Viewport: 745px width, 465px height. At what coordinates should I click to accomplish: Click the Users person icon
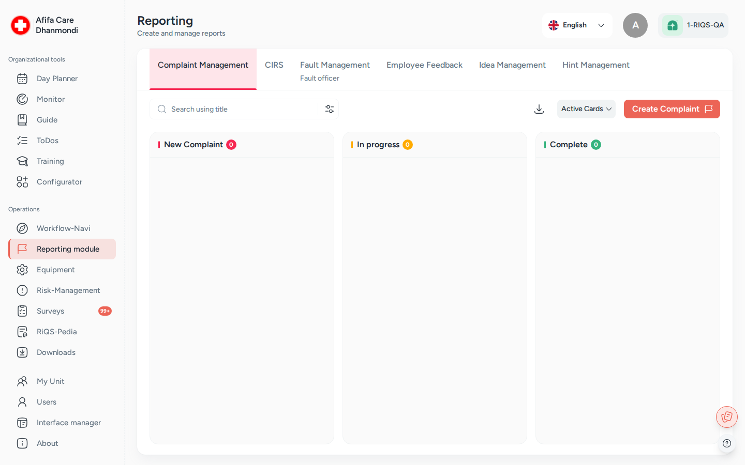point(22,402)
